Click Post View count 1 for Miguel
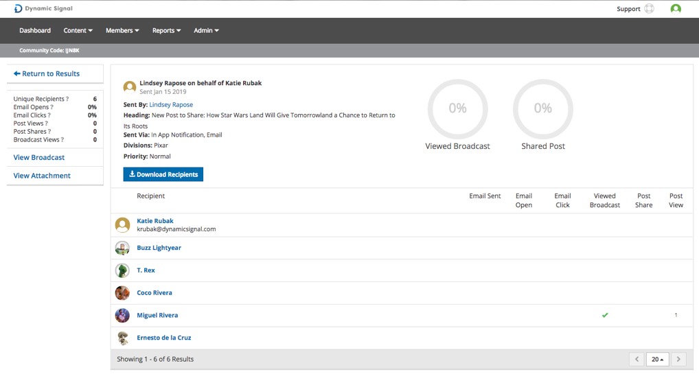The height and width of the screenshot is (374, 699). coord(676,315)
